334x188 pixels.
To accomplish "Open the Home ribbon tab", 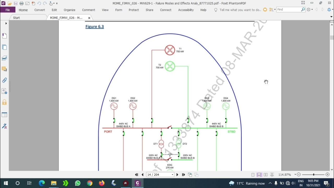I will 23,10.
